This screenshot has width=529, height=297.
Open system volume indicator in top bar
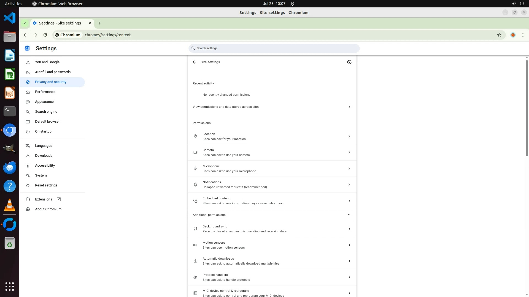(x=514, y=4)
